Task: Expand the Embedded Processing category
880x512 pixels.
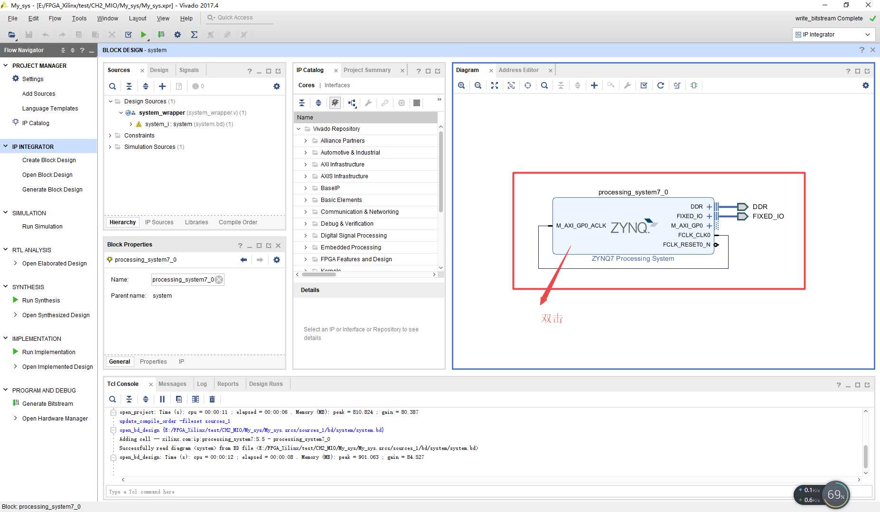Action: point(306,247)
